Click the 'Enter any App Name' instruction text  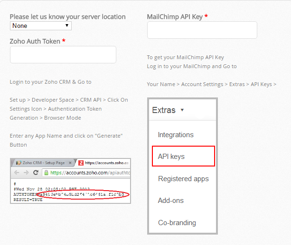(x=66, y=140)
